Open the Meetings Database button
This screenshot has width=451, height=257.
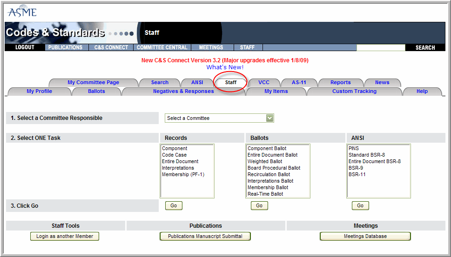click(365, 237)
